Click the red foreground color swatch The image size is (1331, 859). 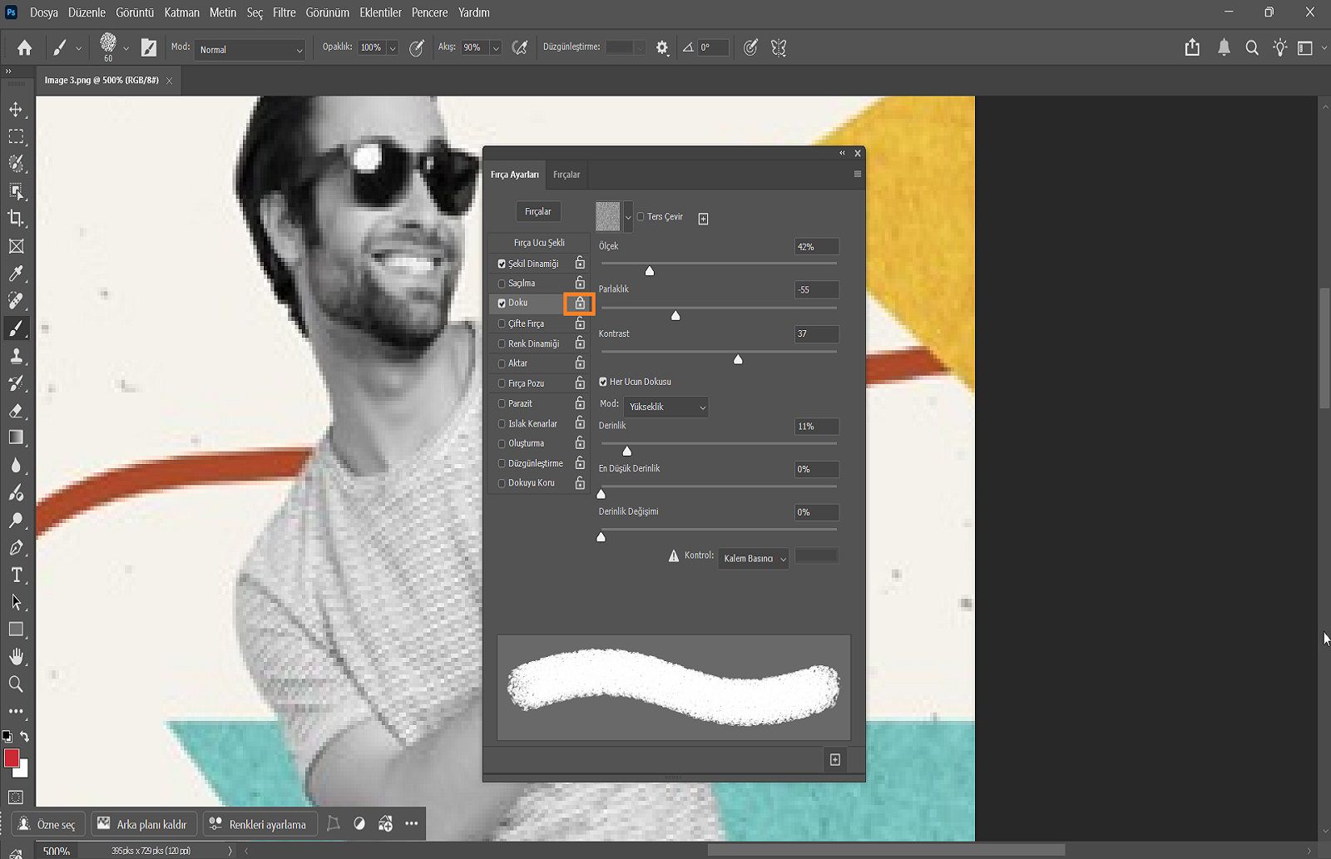pyautogui.click(x=13, y=759)
